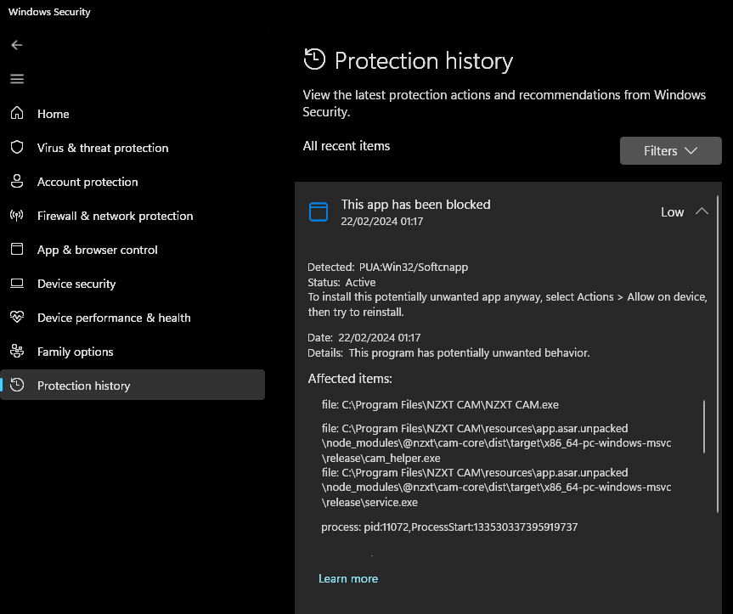Click the Account protection person icon
Screen dimensions: 733x614
coord(17,181)
